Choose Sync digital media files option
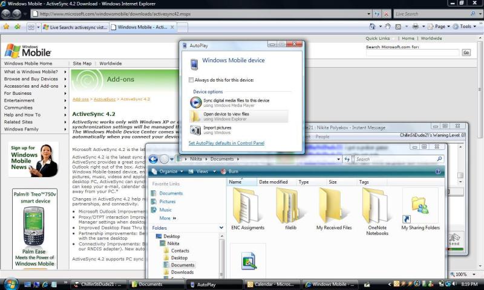The width and height of the screenshot is (484, 290). (239, 103)
